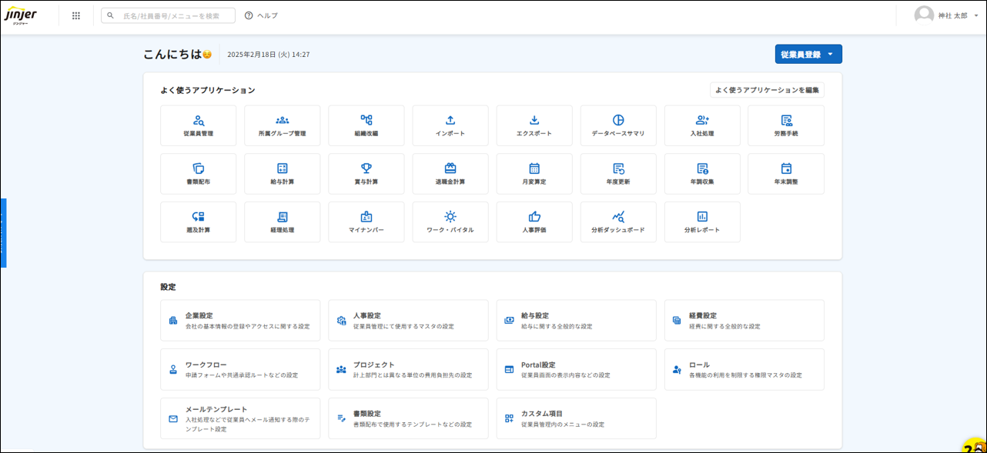The width and height of the screenshot is (987, 453).
Task: Select the インポート (import) icon
Action: click(x=450, y=125)
